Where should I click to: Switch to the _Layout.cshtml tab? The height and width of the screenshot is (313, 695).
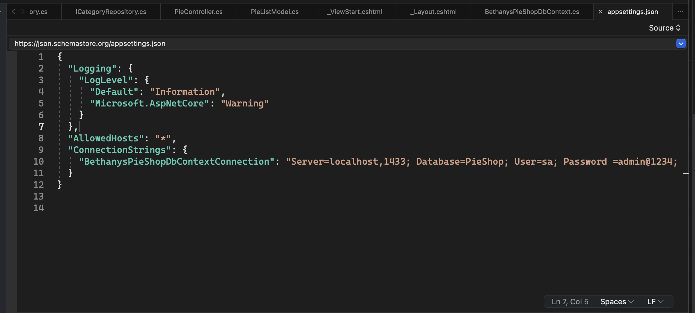coord(433,12)
